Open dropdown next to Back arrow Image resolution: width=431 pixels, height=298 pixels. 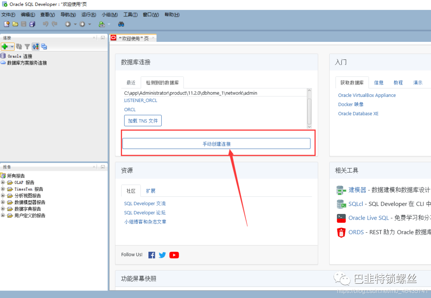click(x=75, y=24)
